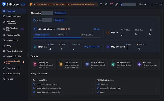Open Quản lý nhóm sidebar item
164x101 pixels.
[14, 40]
